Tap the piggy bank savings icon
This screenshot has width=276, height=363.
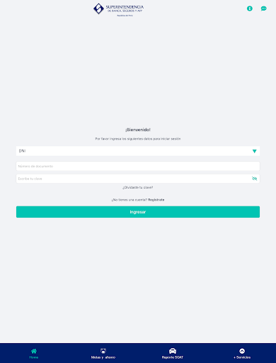[103, 351]
